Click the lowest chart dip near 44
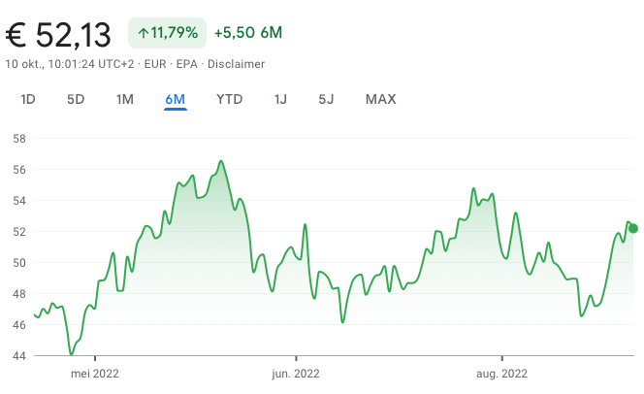Screen dimensions: 644x394 click(x=72, y=354)
